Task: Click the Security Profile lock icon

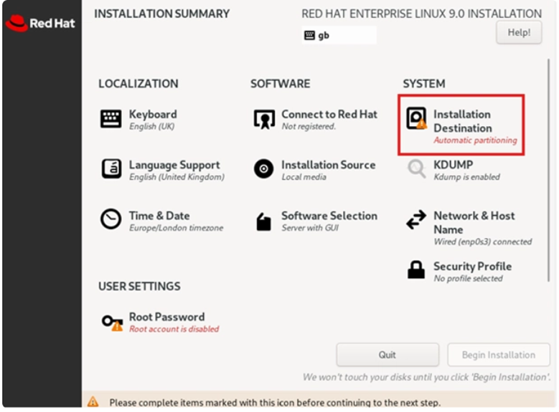Action: (x=416, y=269)
